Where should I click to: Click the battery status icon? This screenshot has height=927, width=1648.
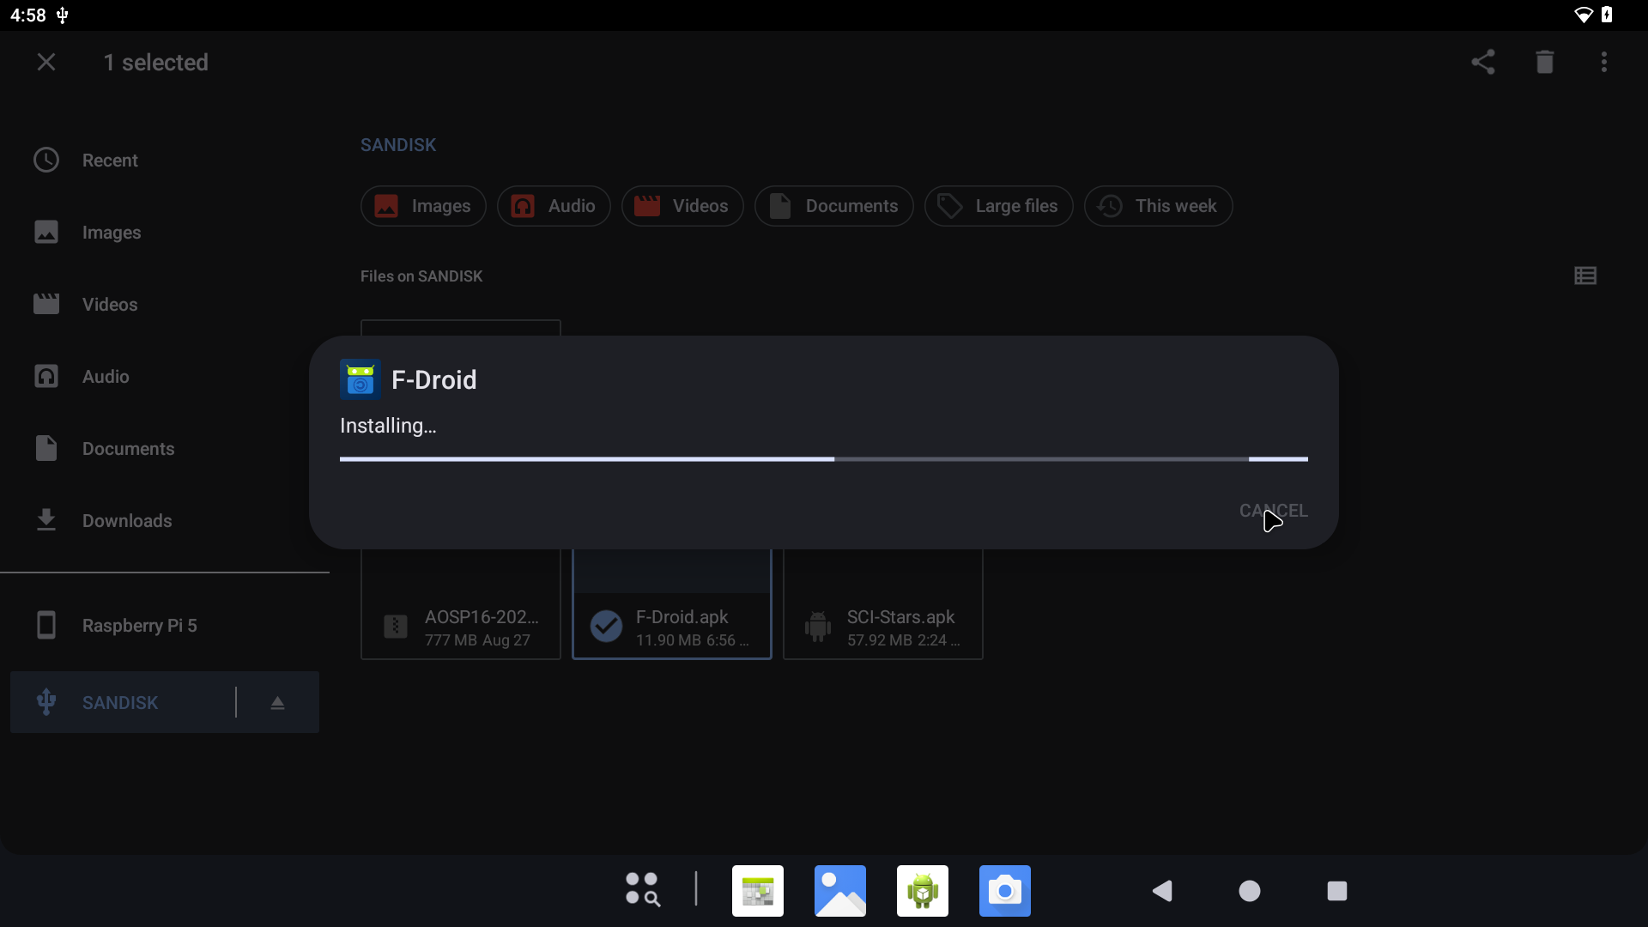point(1607,15)
